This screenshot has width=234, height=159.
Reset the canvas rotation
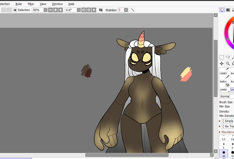click(94, 10)
